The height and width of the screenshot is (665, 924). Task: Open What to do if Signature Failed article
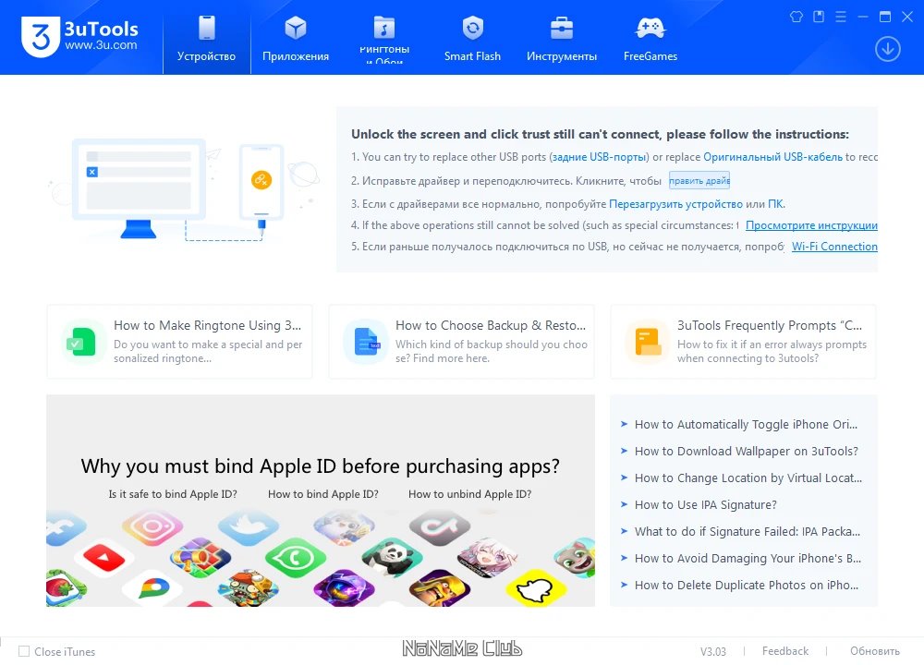pyautogui.click(x=748, y=531)
